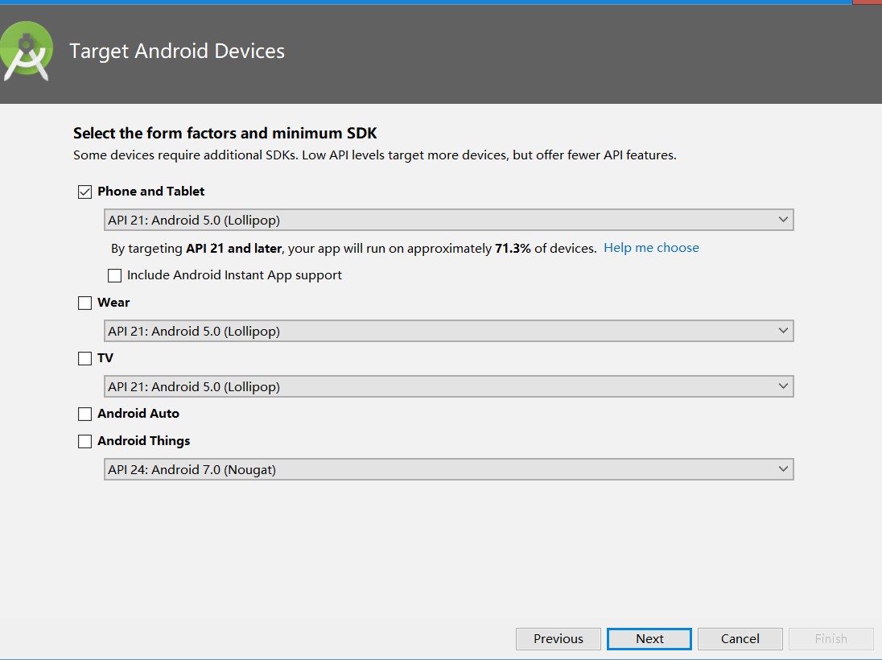Click the Help me choose link

click(651, 248)
